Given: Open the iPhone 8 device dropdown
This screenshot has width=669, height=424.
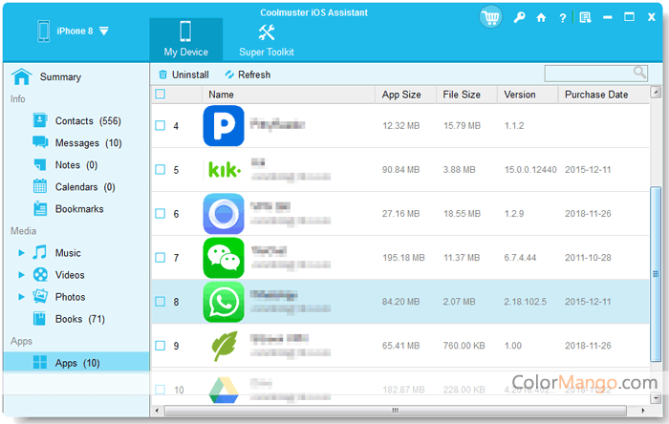Looking at the screenshot, I should (103, 31).
